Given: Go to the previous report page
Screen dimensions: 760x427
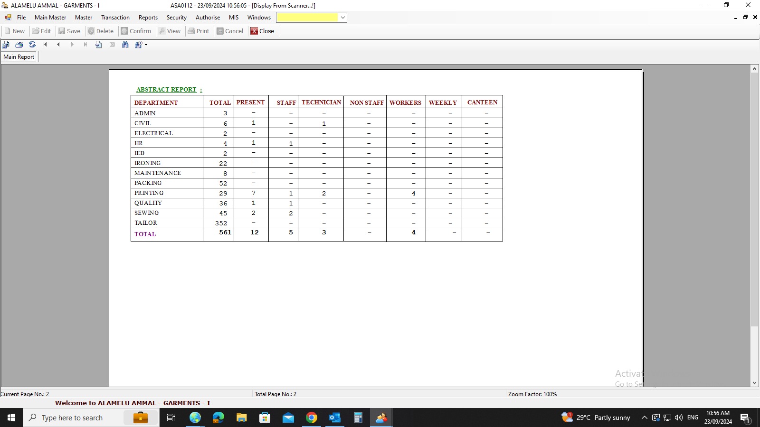Looking at the screenshot, I should (x=58, y=45).
